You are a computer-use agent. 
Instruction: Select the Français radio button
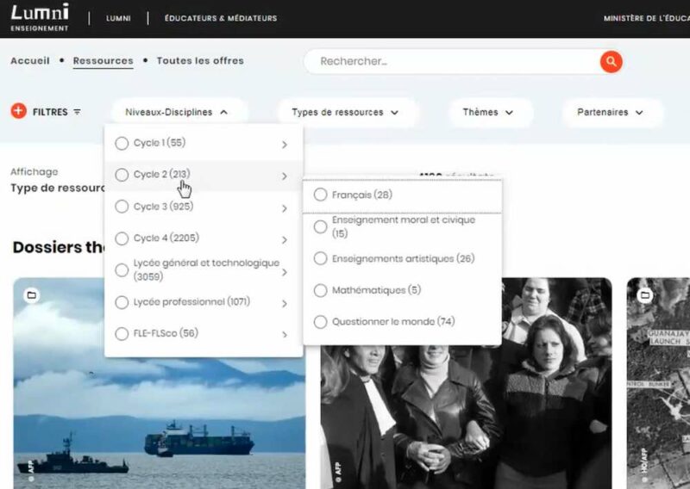[x=320, y=195]
